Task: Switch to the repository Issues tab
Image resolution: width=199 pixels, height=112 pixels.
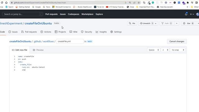Action: pos(13,32)
